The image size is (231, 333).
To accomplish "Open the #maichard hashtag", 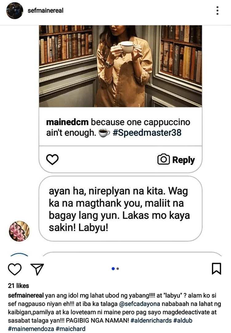I will pyautogui.click(x=71, y=329).
